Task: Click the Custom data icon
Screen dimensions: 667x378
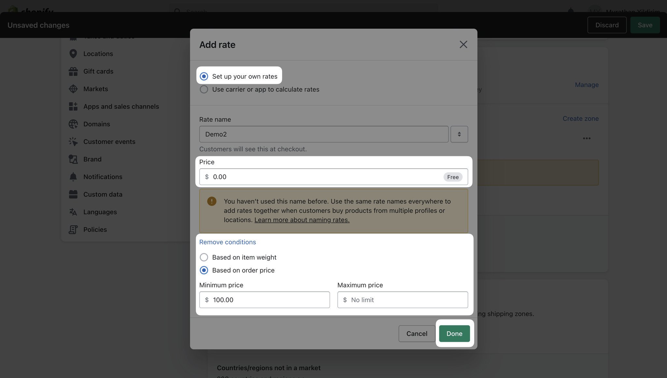Action: pyautogui.click(x=73, y=194)
